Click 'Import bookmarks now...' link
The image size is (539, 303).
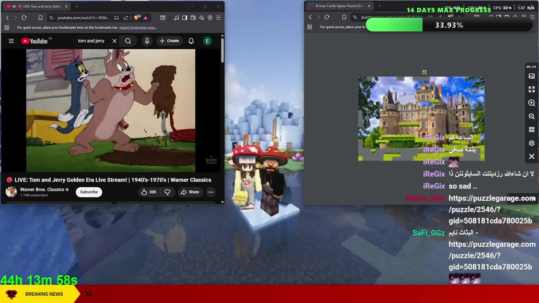[x=138, y=28]
